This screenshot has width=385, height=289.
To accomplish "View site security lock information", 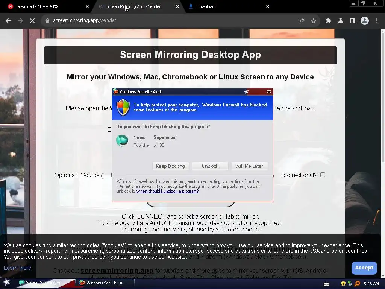I will click(47, 21).
